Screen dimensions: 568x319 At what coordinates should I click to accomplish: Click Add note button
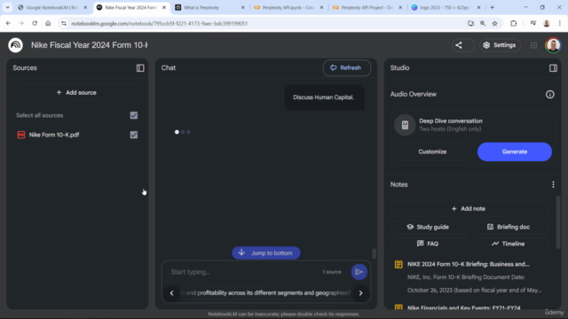[469, 209]
